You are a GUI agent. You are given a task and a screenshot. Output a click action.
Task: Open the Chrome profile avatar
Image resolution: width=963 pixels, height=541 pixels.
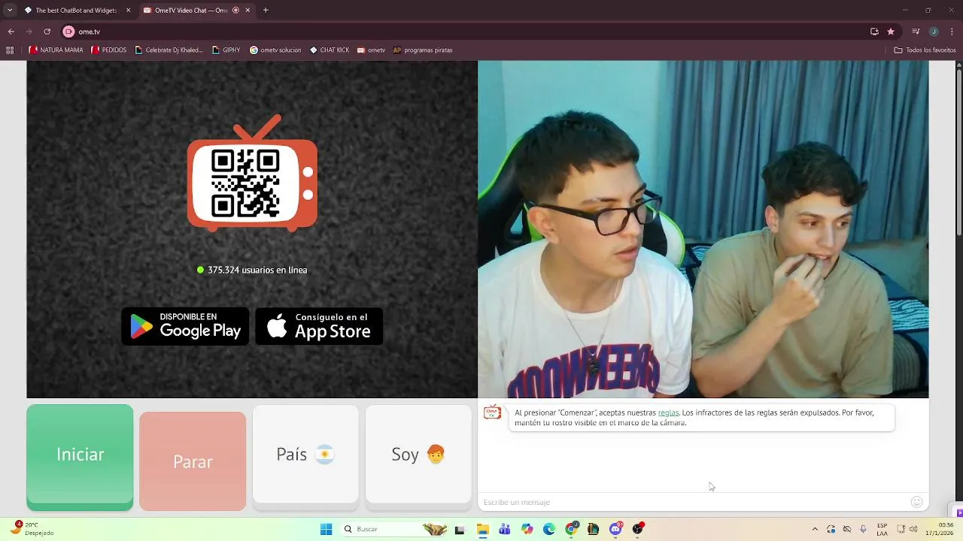click(934, 32)
